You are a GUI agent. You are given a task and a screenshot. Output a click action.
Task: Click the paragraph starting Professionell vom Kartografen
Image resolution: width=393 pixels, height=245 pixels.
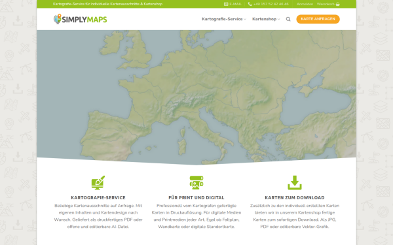[x=196, y=216]
